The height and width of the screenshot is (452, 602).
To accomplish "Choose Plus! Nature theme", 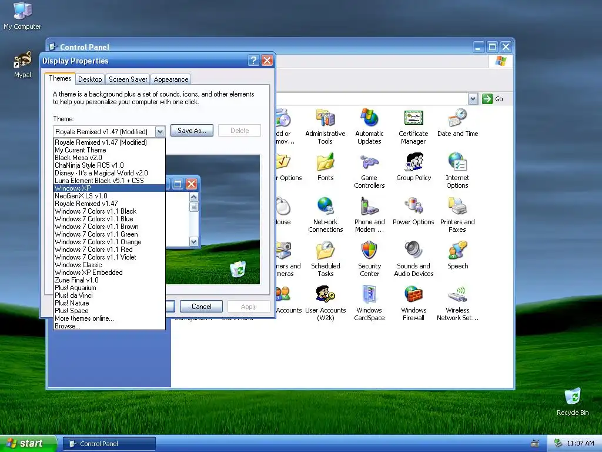I will 109,303.
